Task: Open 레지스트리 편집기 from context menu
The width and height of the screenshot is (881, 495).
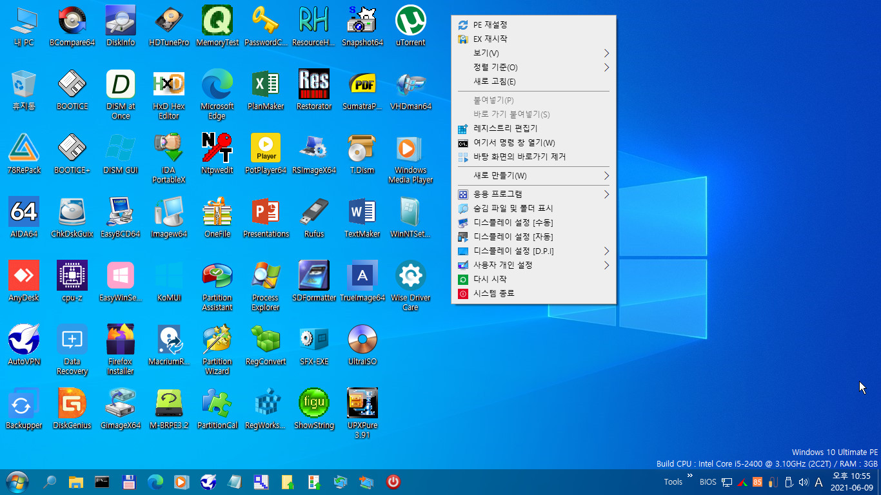Action: click(x=533, y=128)
